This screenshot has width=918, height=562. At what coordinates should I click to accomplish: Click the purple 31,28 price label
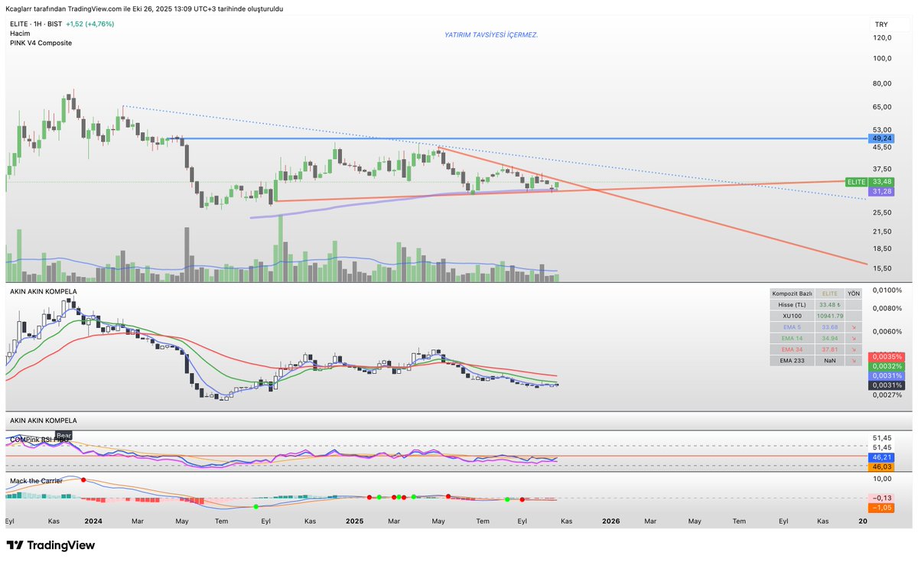click(x=882, y=191)
